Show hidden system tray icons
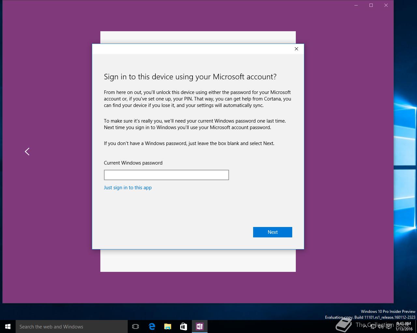This screenshot has height=333, width=417. click(365, 326)
